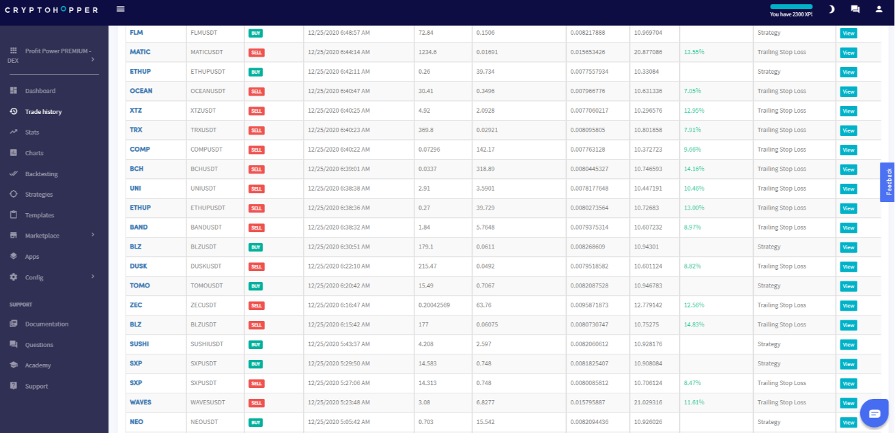View the OCEAN trade row
Viewport: 895px width, 433px height.
849,92
